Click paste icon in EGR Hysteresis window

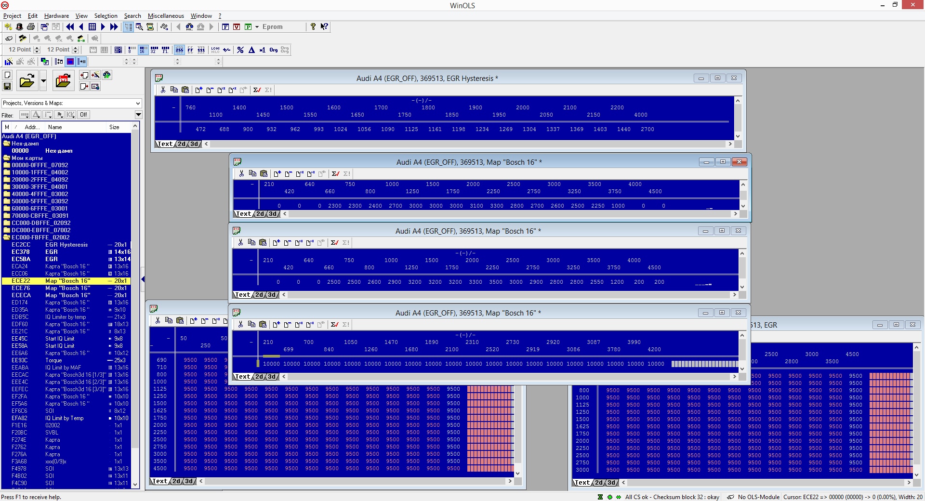pos(185,90)
